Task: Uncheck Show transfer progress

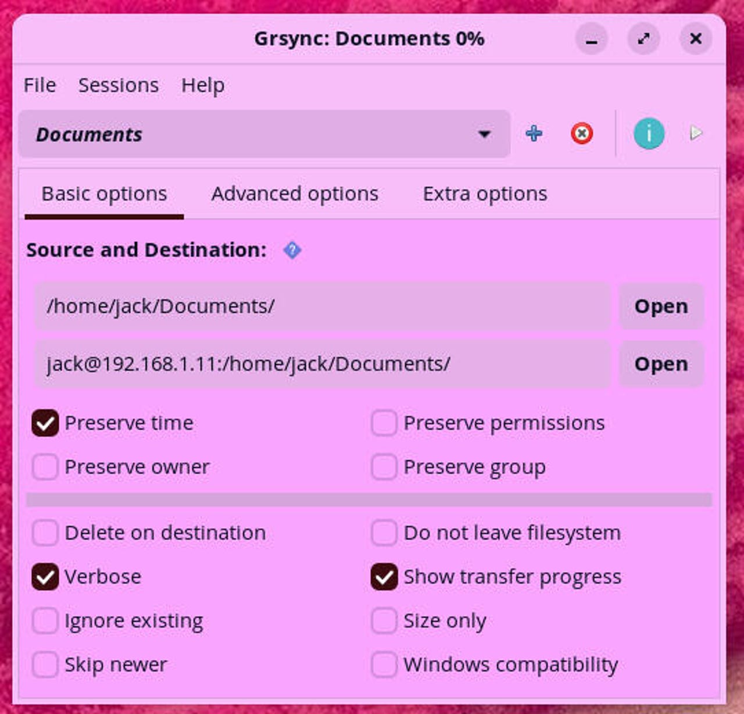Action: click(x=384, y=577)
